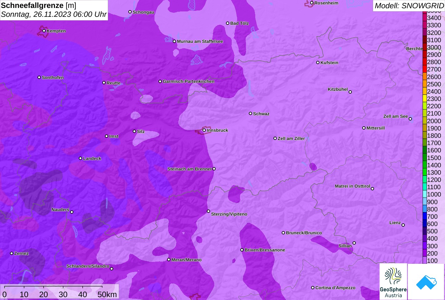
Task: Click the Zell am See marker dot
Action: click(x=410, y=119)
